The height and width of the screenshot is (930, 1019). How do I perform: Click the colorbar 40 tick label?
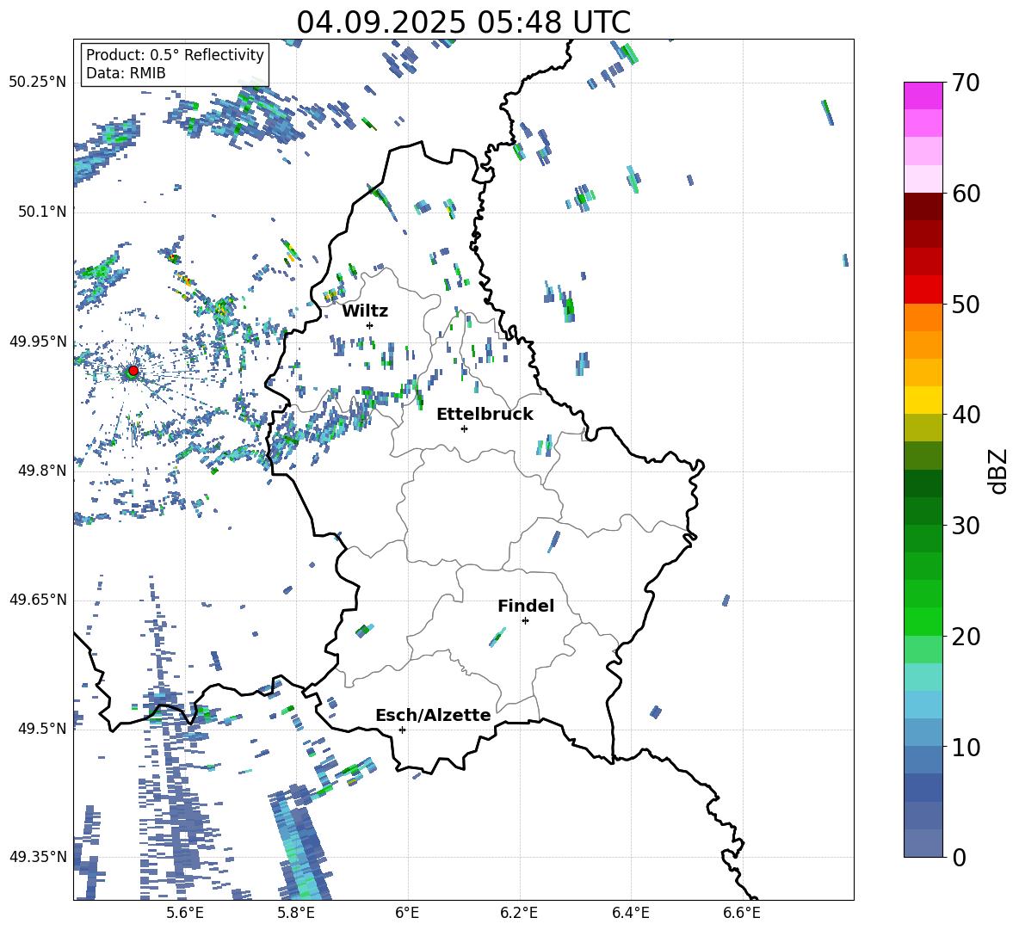(966, 415)
